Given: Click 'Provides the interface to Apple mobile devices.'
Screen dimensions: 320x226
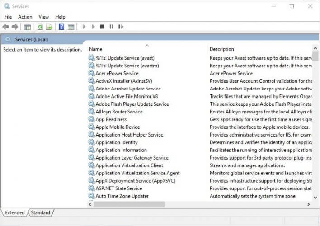Looking at the screenshot, I should coord(259,127).
